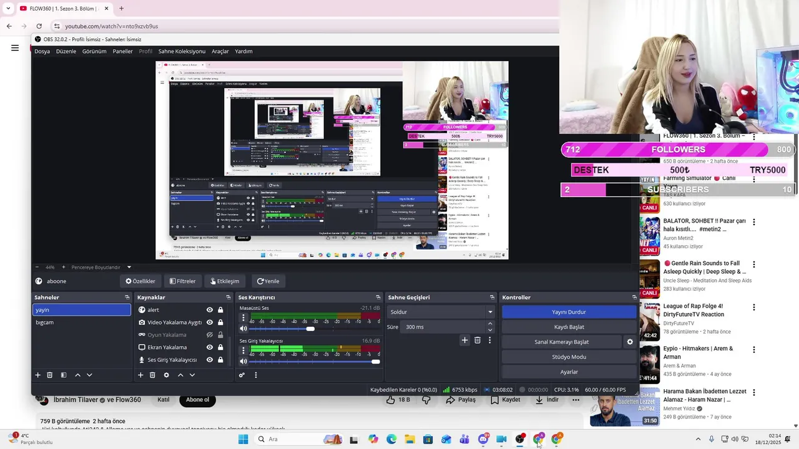Open Soldur transition dropdown
Image resolution: width=799 pixels, height=449 pixels.
point(441,312)
